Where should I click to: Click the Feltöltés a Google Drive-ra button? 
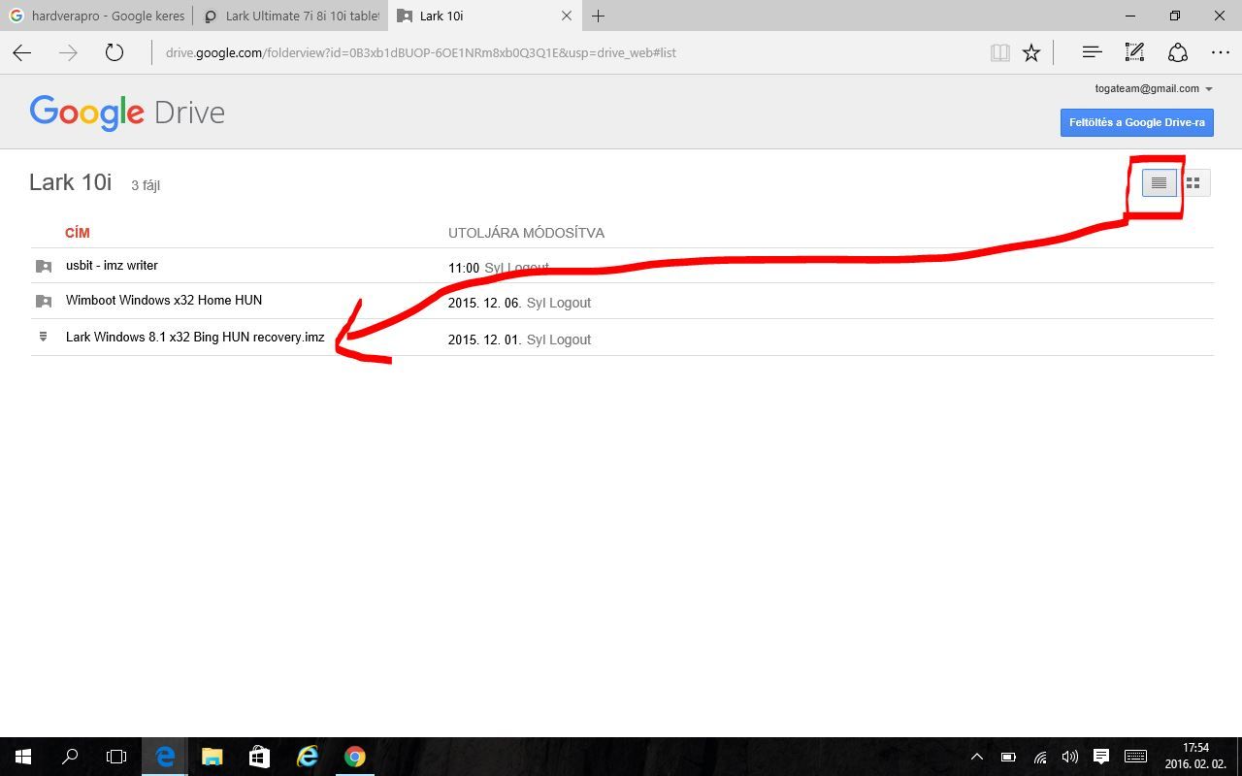(x=1136, y=122)
